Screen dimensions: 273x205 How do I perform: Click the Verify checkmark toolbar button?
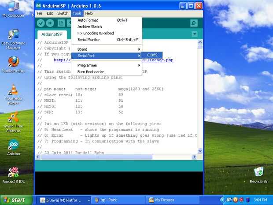pyautogui.click(x=41, y=23)
